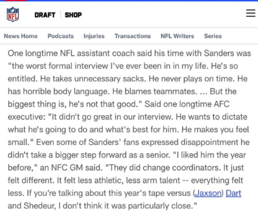Click "One longtime NFL assistant coach" text
This screenshot has width=258, height=217.
point(71,53)
